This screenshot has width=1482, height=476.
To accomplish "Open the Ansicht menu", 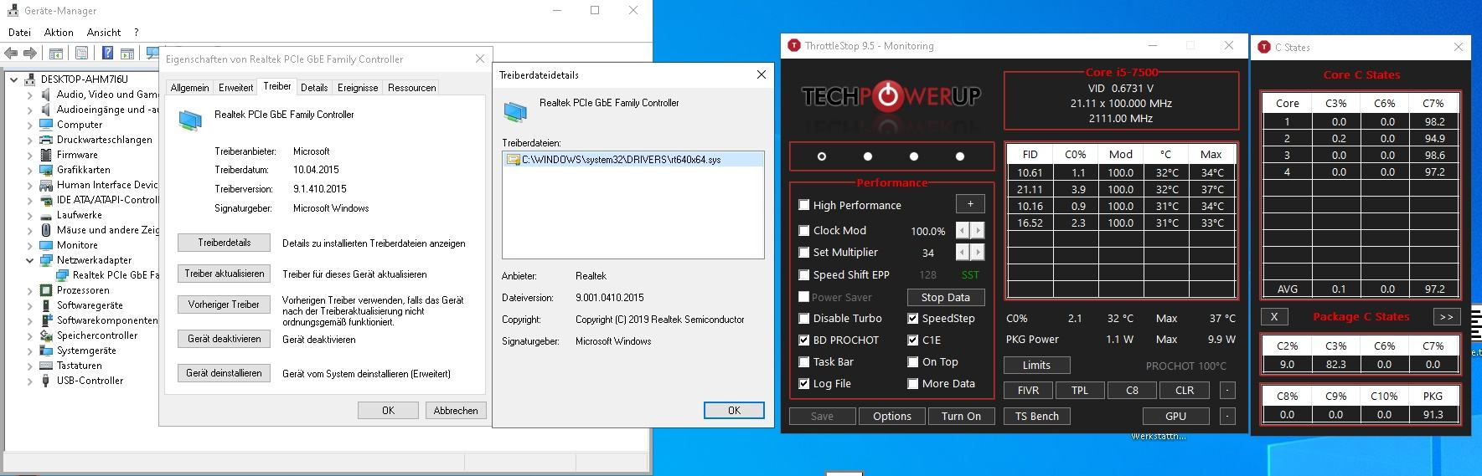I will point(104,32).
